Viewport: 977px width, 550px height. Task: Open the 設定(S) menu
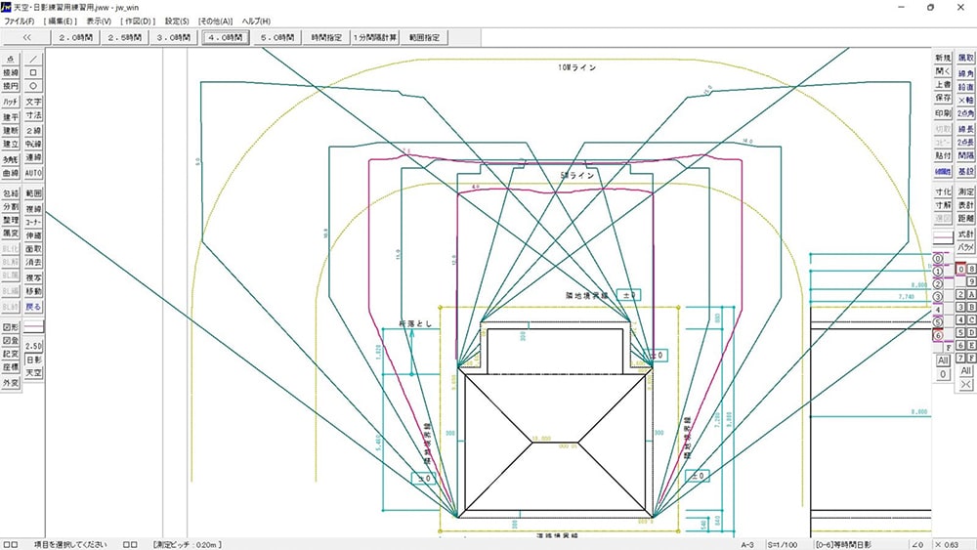pos(177,21)
